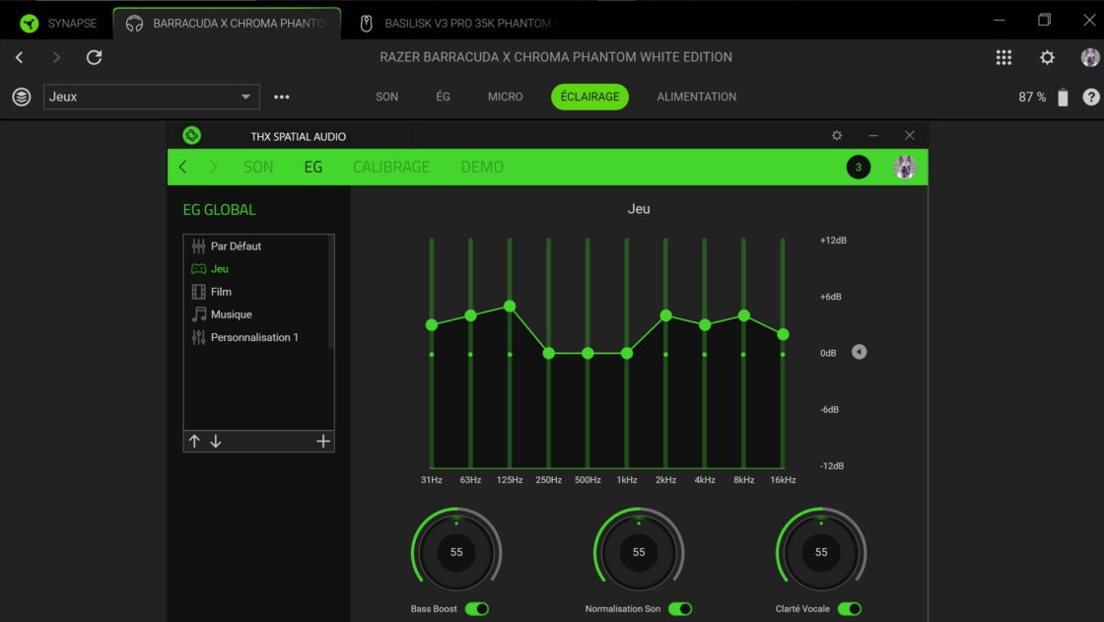Reset EQ using 0dB arrow marker

(859, 352)
